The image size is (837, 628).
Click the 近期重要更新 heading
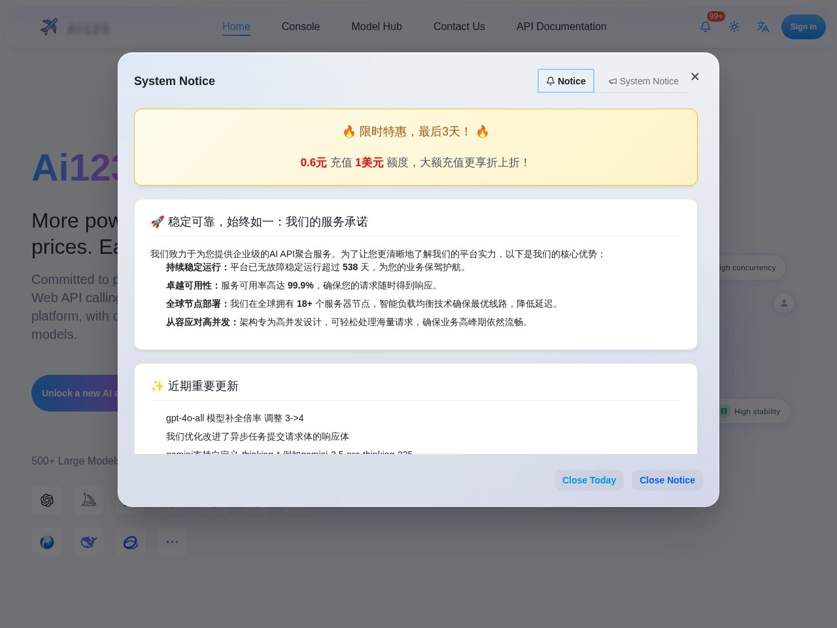pos(195,386)
